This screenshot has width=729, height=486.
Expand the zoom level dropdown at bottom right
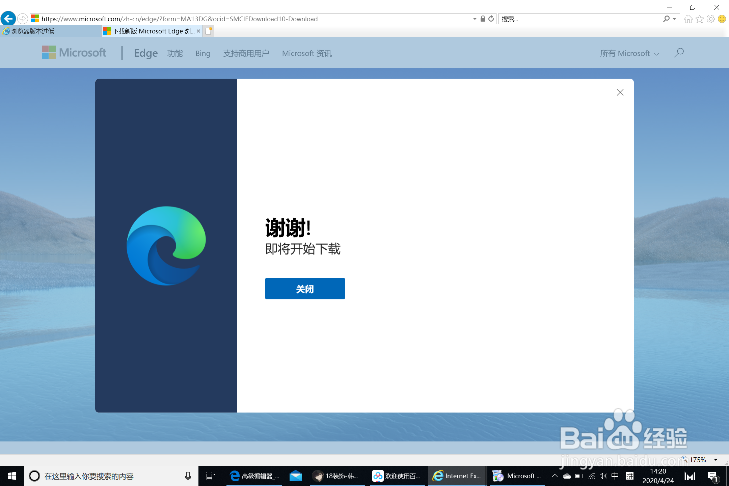tap(716, 459)
